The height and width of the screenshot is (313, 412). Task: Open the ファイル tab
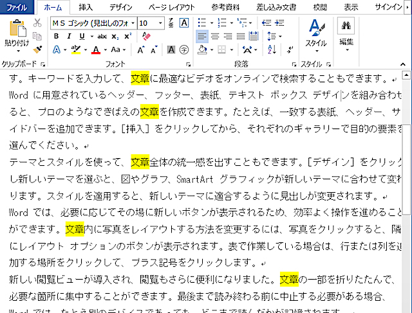[17, 7]
